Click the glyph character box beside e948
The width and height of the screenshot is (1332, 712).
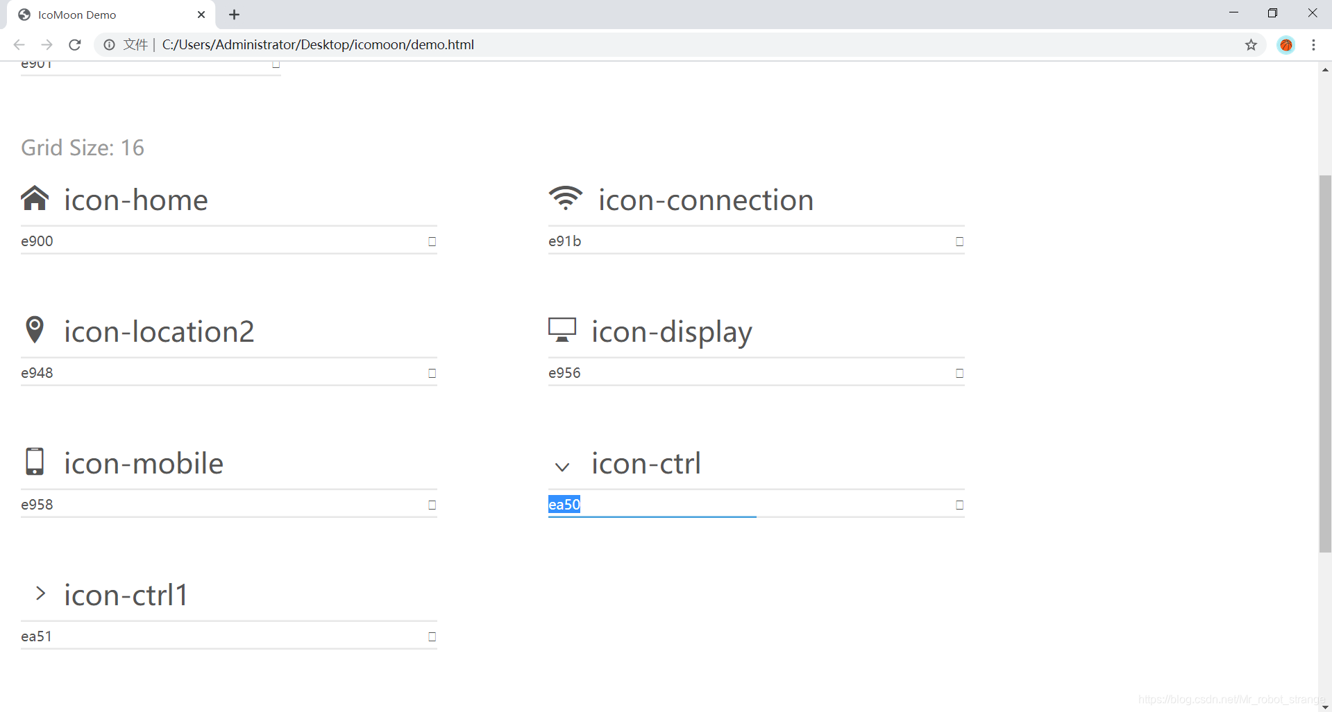432,373
